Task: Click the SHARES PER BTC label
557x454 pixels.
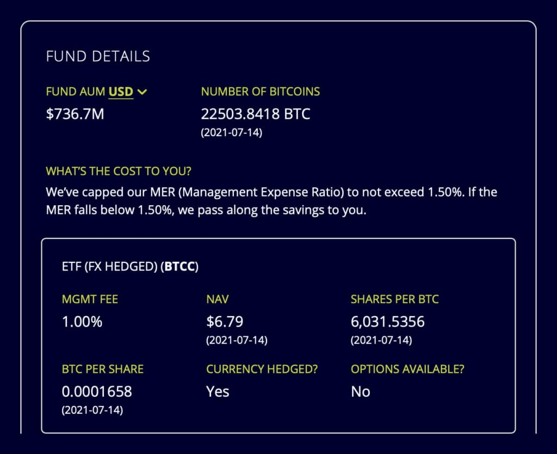Action: 395,299
